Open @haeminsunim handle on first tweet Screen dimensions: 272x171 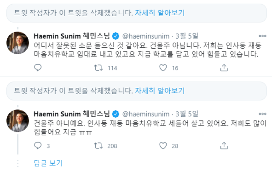point(146,36)
